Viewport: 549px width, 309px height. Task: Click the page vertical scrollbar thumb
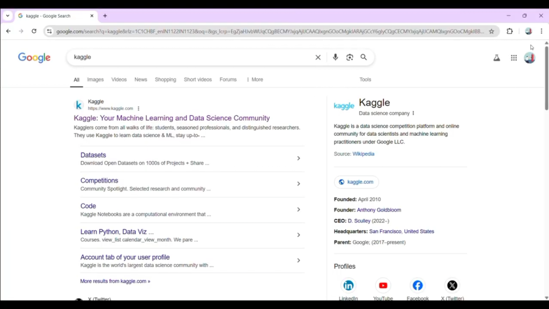[546, 78]
